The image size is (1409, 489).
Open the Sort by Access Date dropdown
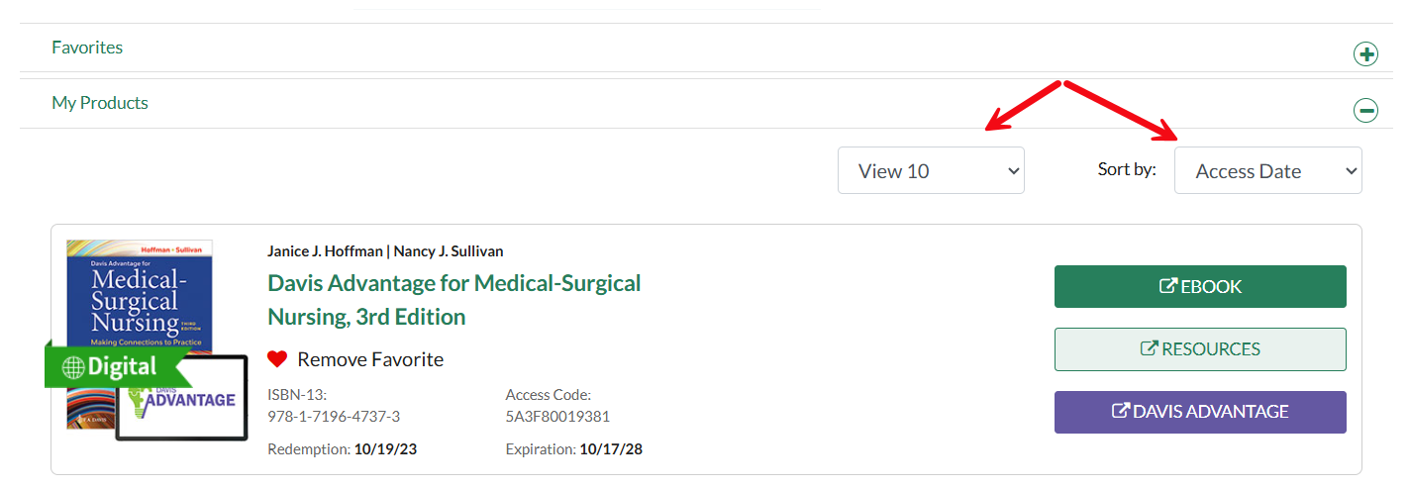point(1267,170)
